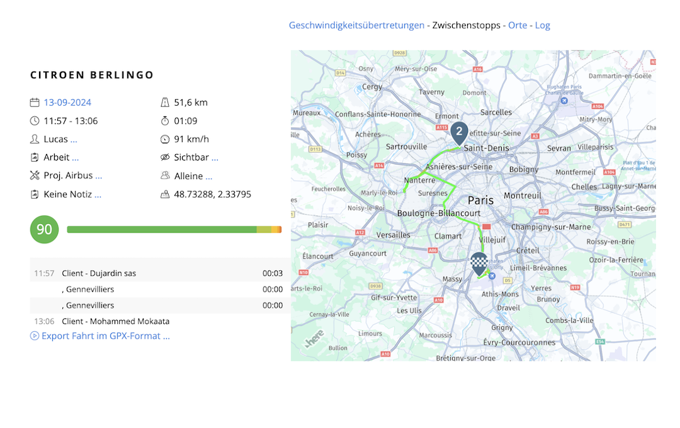Click the passengers icon beside Alleine
Viewport: 680px width, 428px height.
(165, 176)
